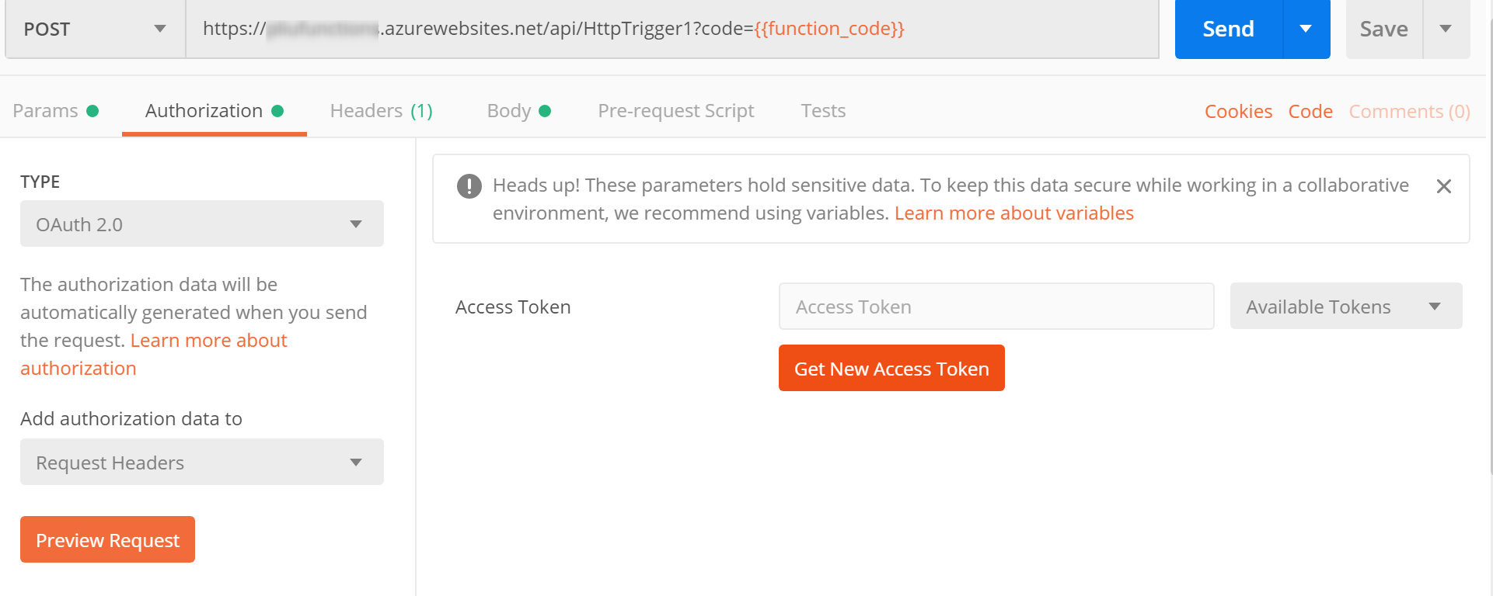
Task: Click the headers count badge next to Headers
Action: pos(423,110)
